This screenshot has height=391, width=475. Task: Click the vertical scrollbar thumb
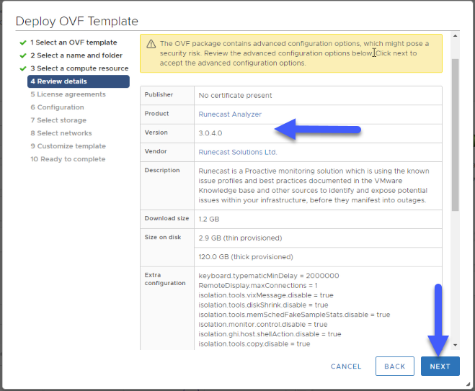pyautogui.click(x=455, y=135)
